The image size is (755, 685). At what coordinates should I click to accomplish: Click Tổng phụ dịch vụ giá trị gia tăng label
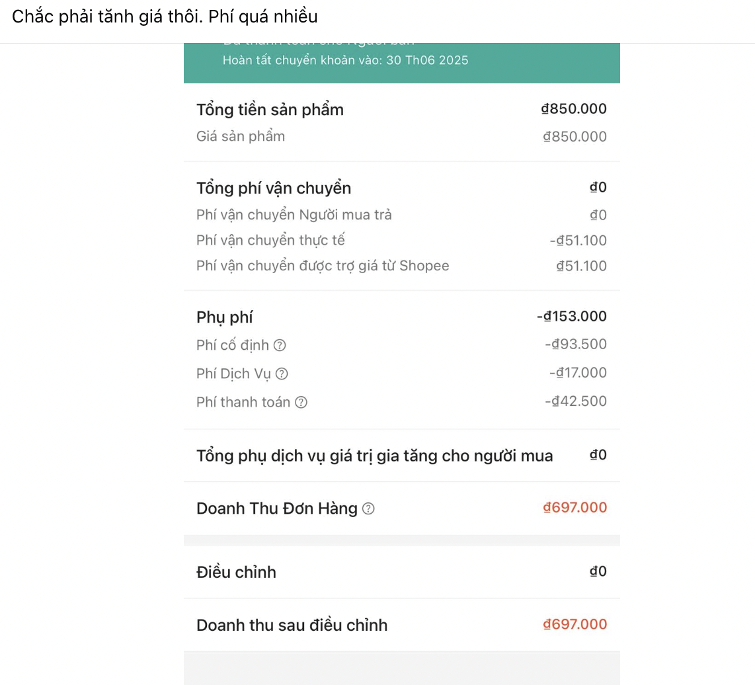pyautogui.click(x=374, y=456)
